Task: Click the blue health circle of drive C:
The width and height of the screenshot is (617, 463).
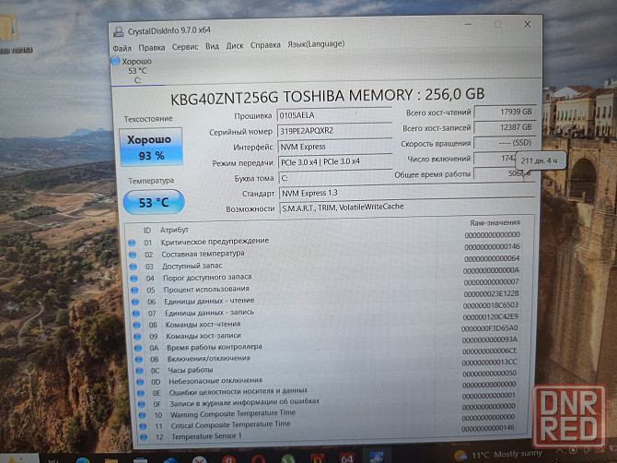Action: (x=115, y=62)
